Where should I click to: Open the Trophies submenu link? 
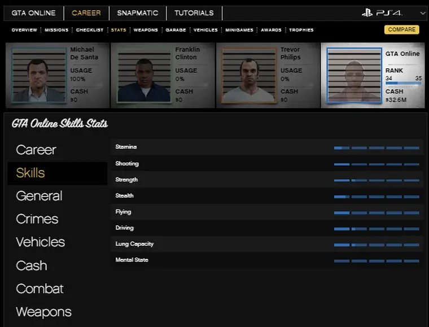pyautogui.click(x=301, y=30)
